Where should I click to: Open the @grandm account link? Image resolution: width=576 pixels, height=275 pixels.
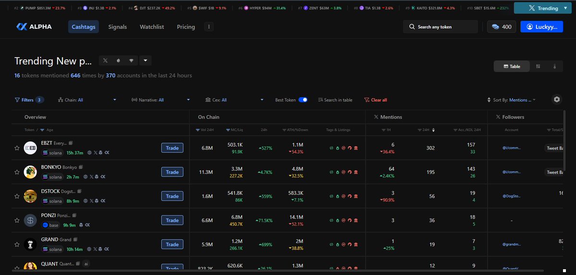511,245
